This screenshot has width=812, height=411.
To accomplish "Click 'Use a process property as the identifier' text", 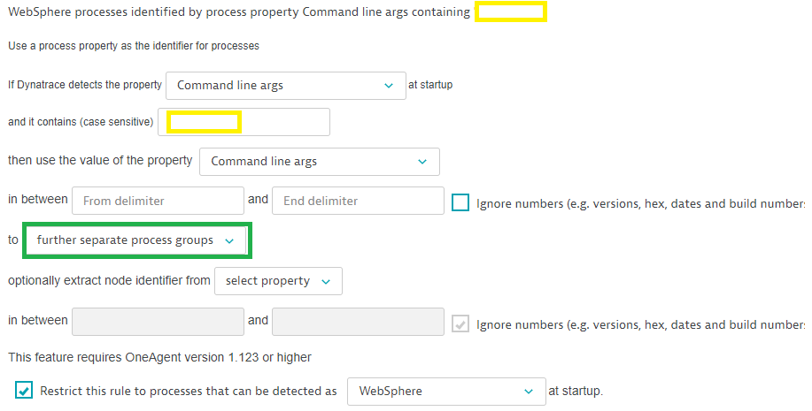I will (134, 46).
